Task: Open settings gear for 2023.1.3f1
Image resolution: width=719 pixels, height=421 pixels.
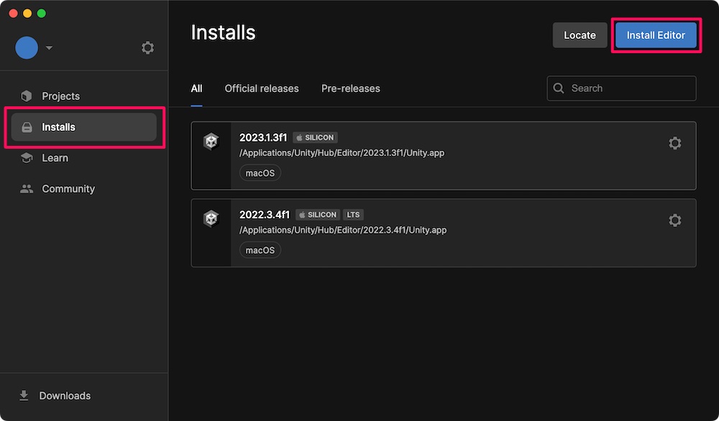Action: [x=674, y=144]
